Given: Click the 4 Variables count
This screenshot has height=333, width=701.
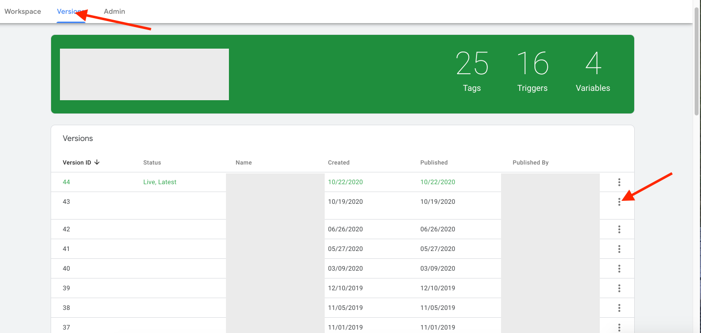Looking at the screenshot, I should (593, 71).
